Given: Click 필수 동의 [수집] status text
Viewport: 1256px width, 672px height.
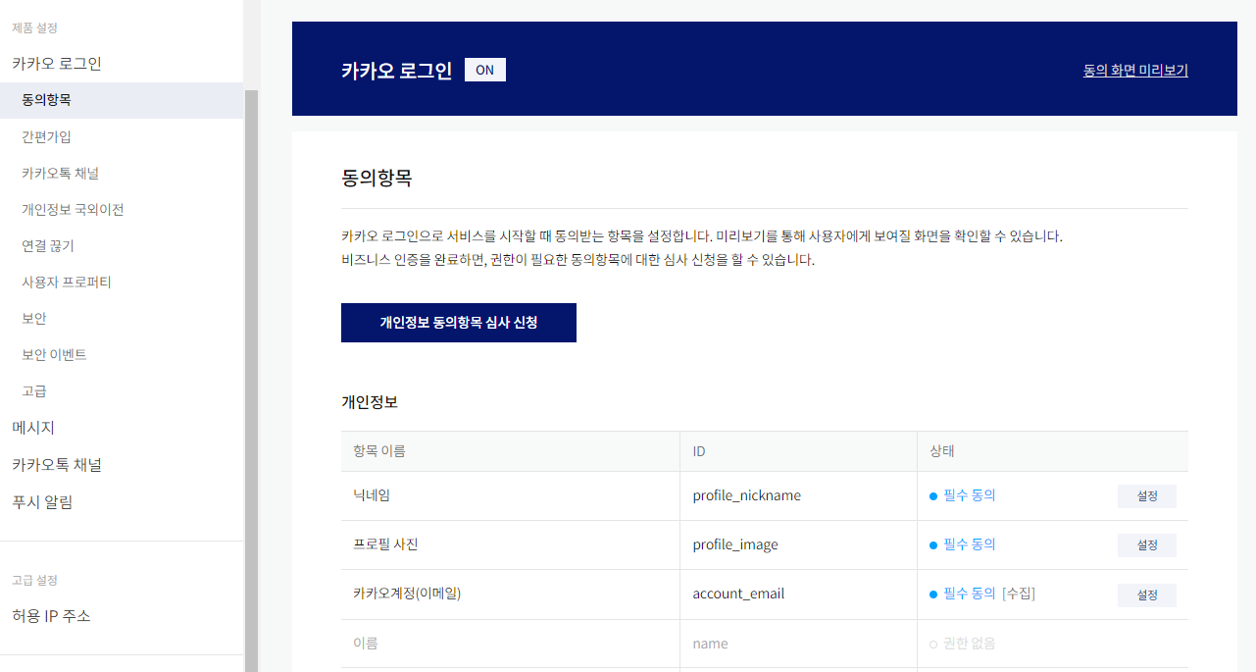Looking at the screenshot, I should tap(989, 594).
